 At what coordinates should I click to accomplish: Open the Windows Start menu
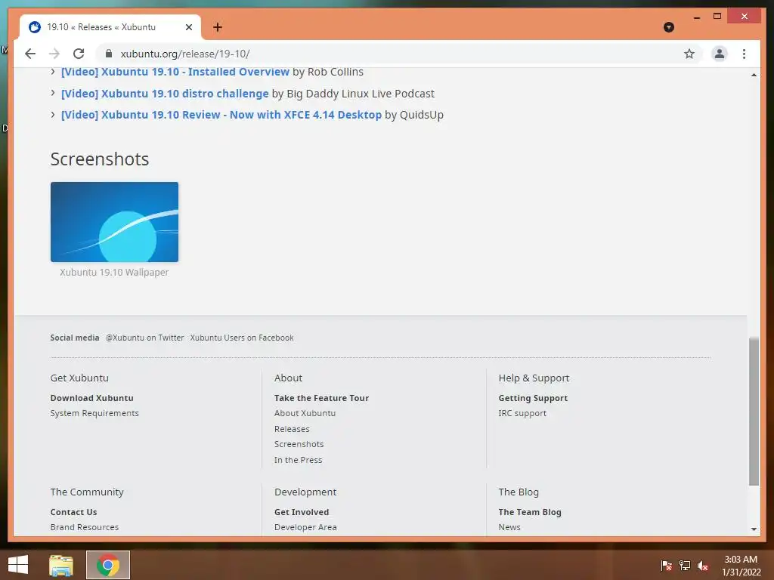[18, 565]
